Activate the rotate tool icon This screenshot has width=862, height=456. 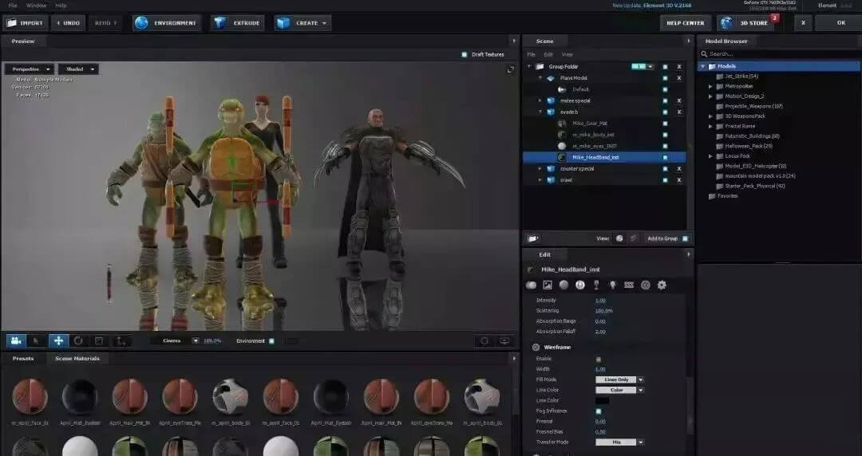(x=78, y=341)
